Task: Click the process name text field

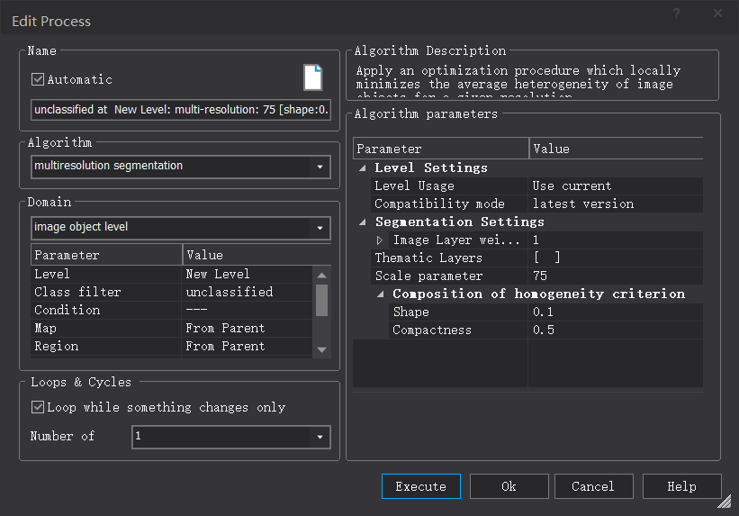Action: pos(180,110)
